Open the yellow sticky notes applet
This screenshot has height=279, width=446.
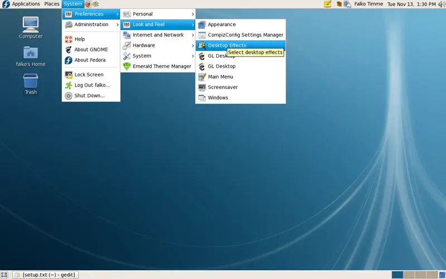328,4
